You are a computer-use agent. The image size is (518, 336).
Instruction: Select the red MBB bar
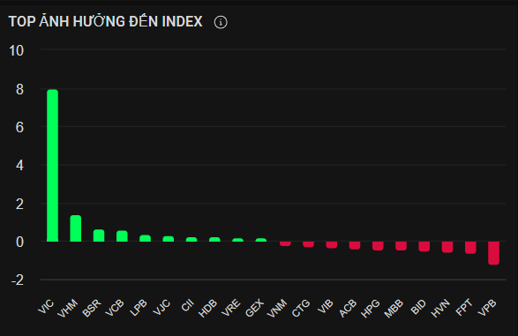401,246
